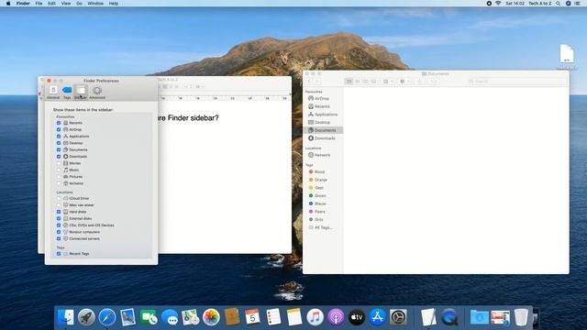587x330 pixels.
Task: Open the Help menu
Action: [114, 4]
